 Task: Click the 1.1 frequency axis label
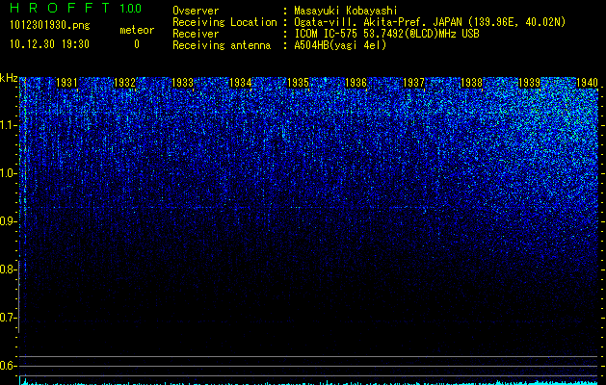point(8,125)
